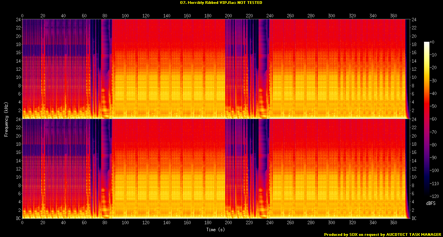Click the DC label left of the lower channel
Screen dimensions: 443x237
[18, 218]
